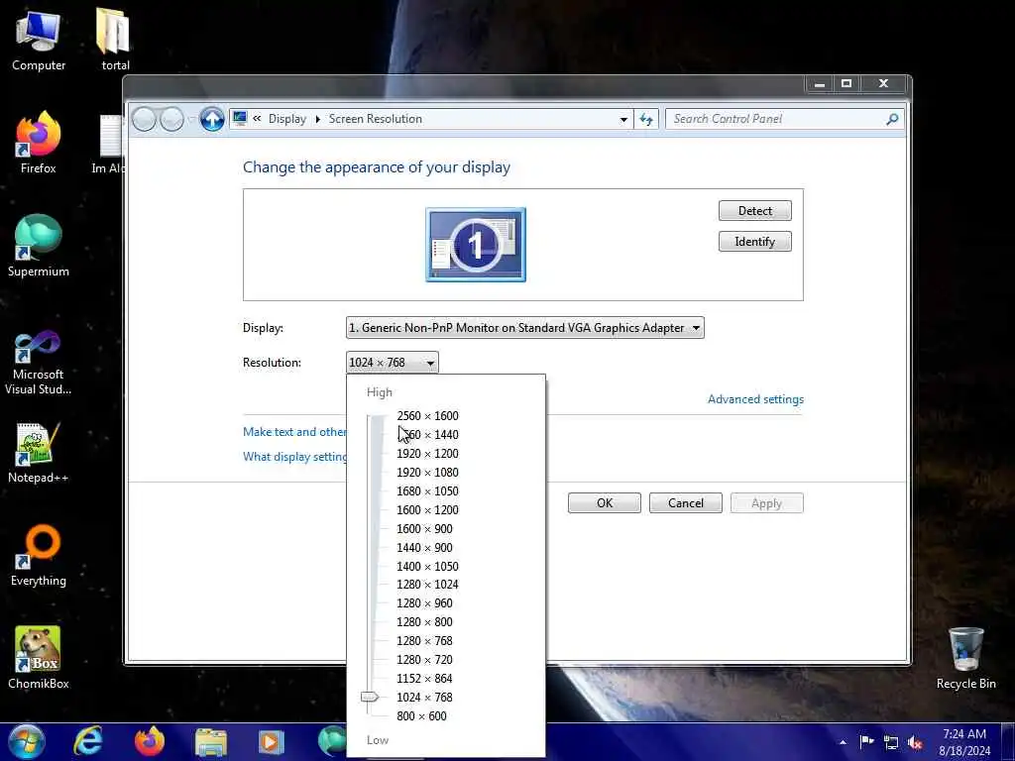The width and height of the screenshot is (1015, 761).
Task: Select 1920 × 1080 resolution
Action: pos(427,472)
